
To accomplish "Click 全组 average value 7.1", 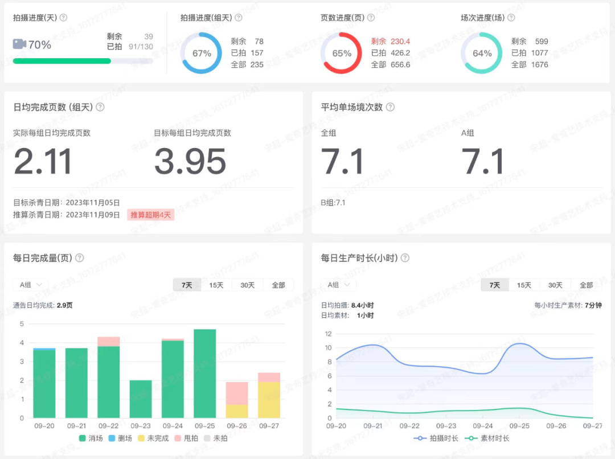I will coord(342,161).
